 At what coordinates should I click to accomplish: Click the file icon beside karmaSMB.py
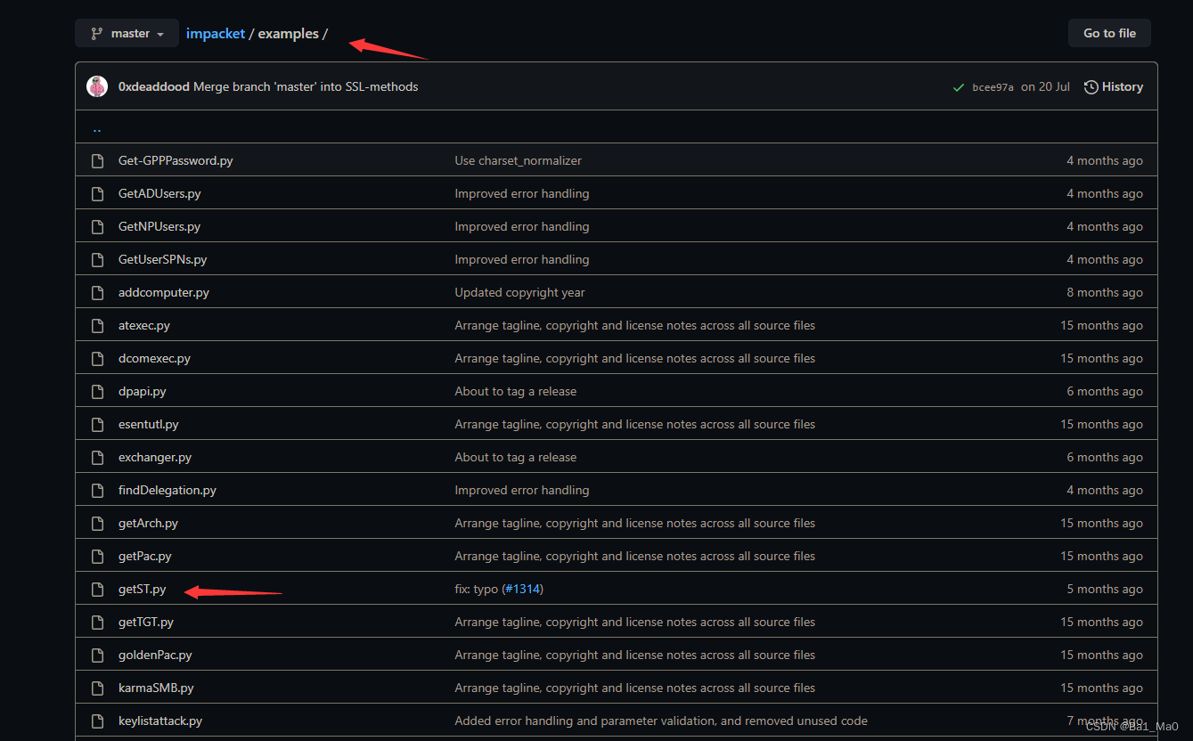pos(98,688)
